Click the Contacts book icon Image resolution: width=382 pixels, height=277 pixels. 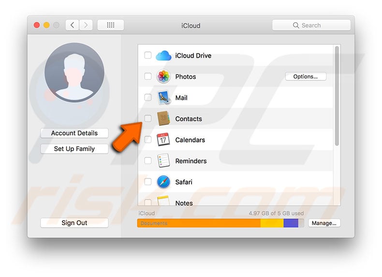coord(163,119)
